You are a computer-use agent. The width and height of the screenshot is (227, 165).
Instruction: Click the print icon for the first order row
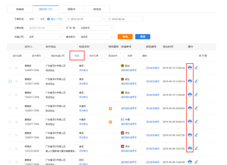[190, 68]
